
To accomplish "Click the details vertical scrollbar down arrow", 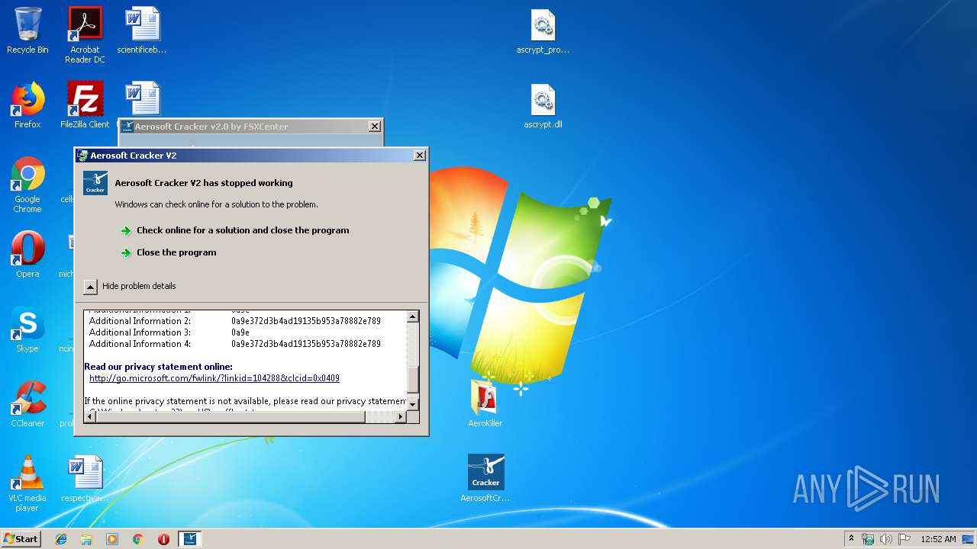I will pyautogui.click(x=412, y=404).
